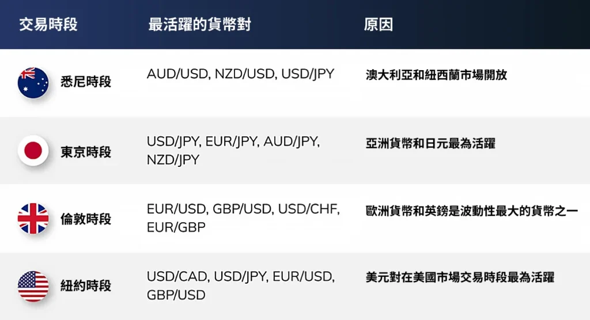Click the 悉尼時段 session label
The image size is (590, 320).
(x=86, y=82)
